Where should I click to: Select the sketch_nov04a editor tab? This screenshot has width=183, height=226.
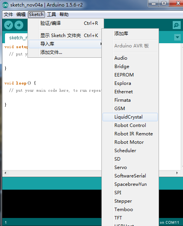coord(16,38)
